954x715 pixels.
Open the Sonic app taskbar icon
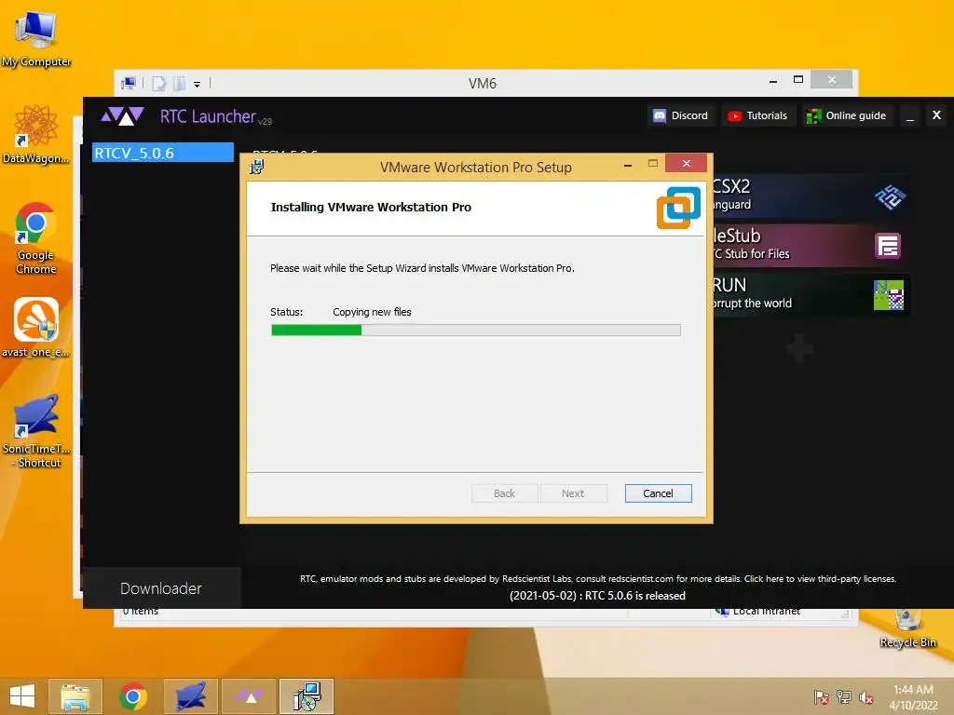point(190,696)
